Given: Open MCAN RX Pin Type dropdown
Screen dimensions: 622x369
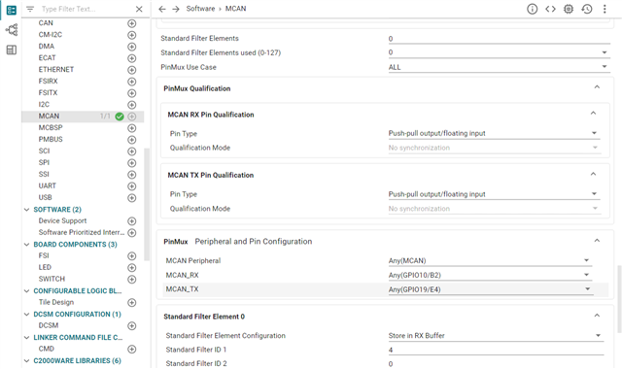Looking at the screenshot, I should tap(494, 133).
